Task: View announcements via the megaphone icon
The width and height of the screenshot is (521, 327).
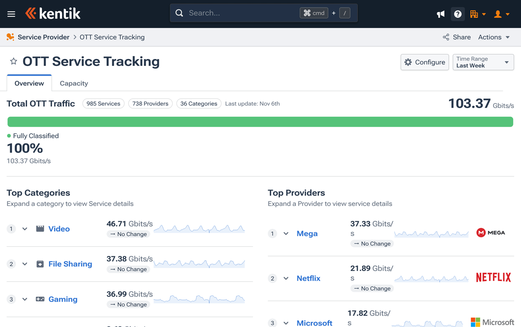Action: (x=441, y=14)
